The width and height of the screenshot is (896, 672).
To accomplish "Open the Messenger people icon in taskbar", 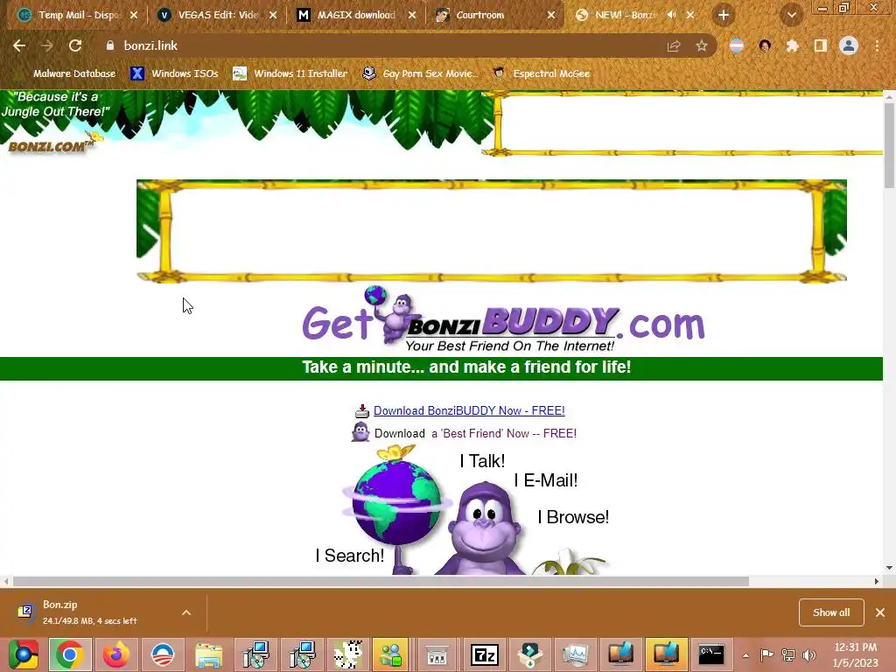I will coord(391,654).
